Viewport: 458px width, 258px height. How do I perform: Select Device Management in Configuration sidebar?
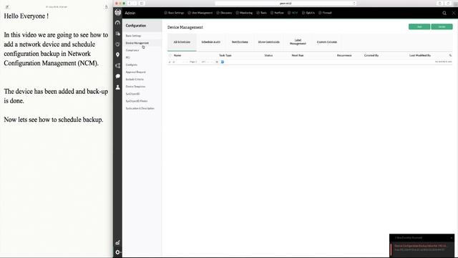coord(137,43)
